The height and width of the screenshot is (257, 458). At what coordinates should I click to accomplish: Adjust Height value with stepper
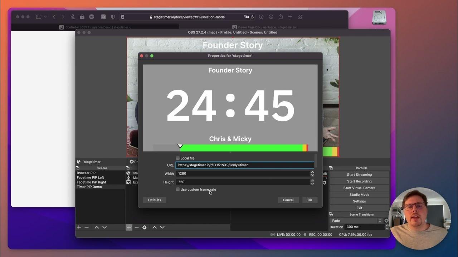(x=312, y=182)
